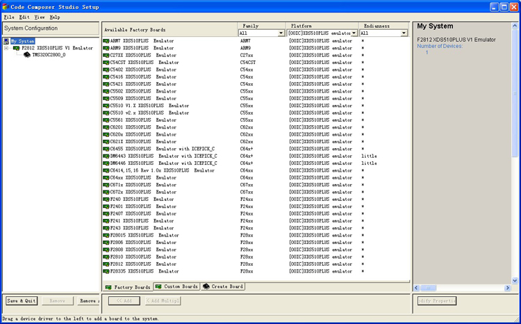Collapse the F2812 XDS510PLUS V1 Emulator node
This screenshot has height=324, width=521.
[6, 48]
